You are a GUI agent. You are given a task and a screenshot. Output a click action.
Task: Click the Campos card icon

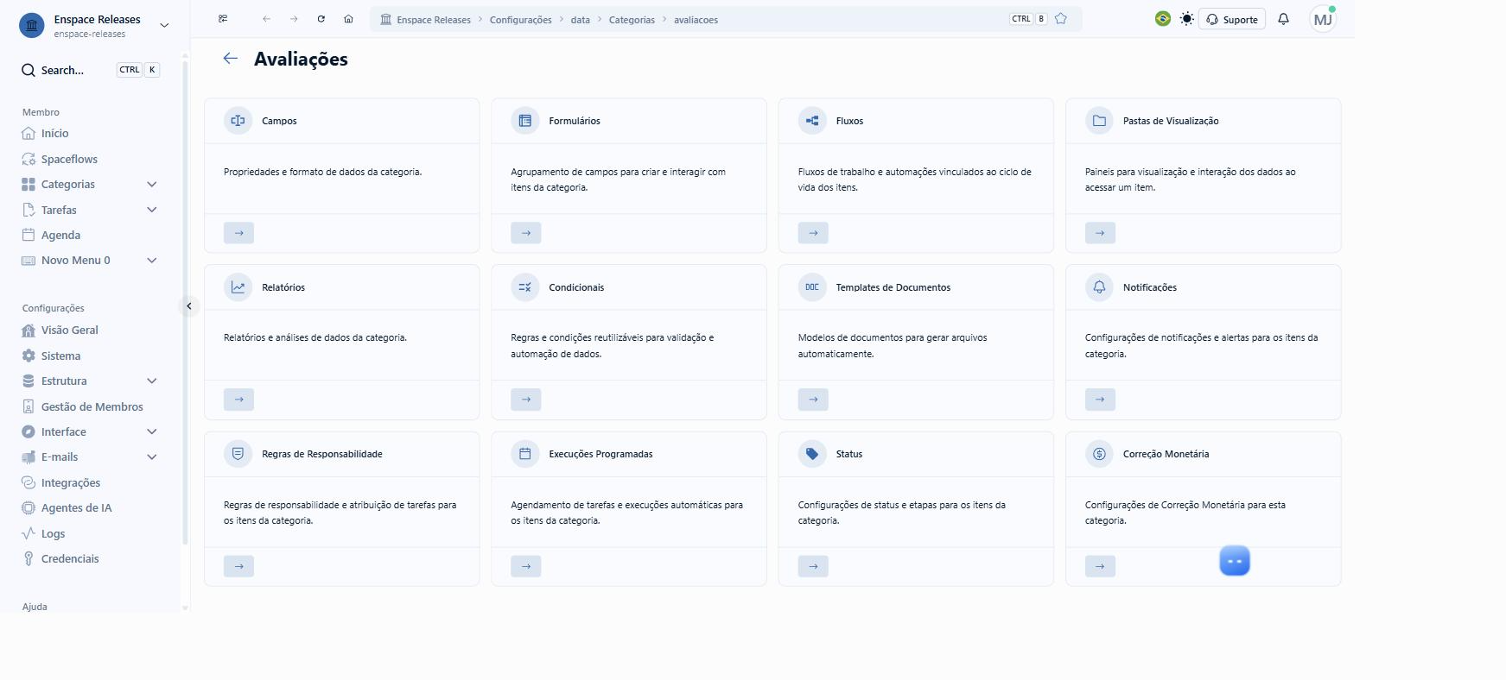(x=238, y=121)
